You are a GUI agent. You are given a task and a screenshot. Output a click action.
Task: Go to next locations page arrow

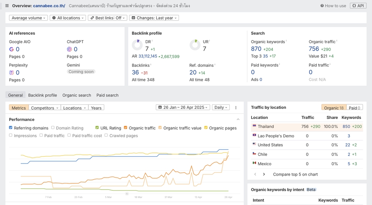tap(264, 174)
